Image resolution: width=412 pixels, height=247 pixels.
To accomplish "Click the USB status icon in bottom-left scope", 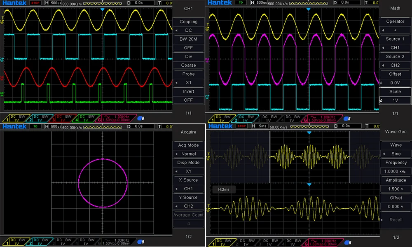I will click(x=141, y=242).
